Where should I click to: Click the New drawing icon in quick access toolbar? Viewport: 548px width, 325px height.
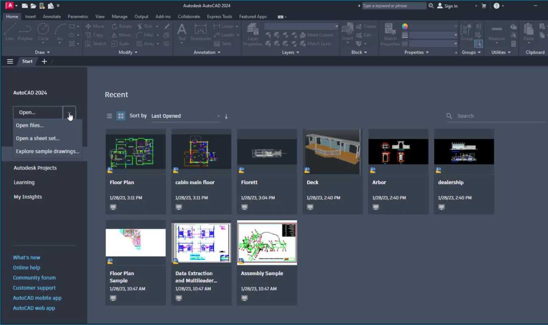pyautogui.click(x=25, y=6)
